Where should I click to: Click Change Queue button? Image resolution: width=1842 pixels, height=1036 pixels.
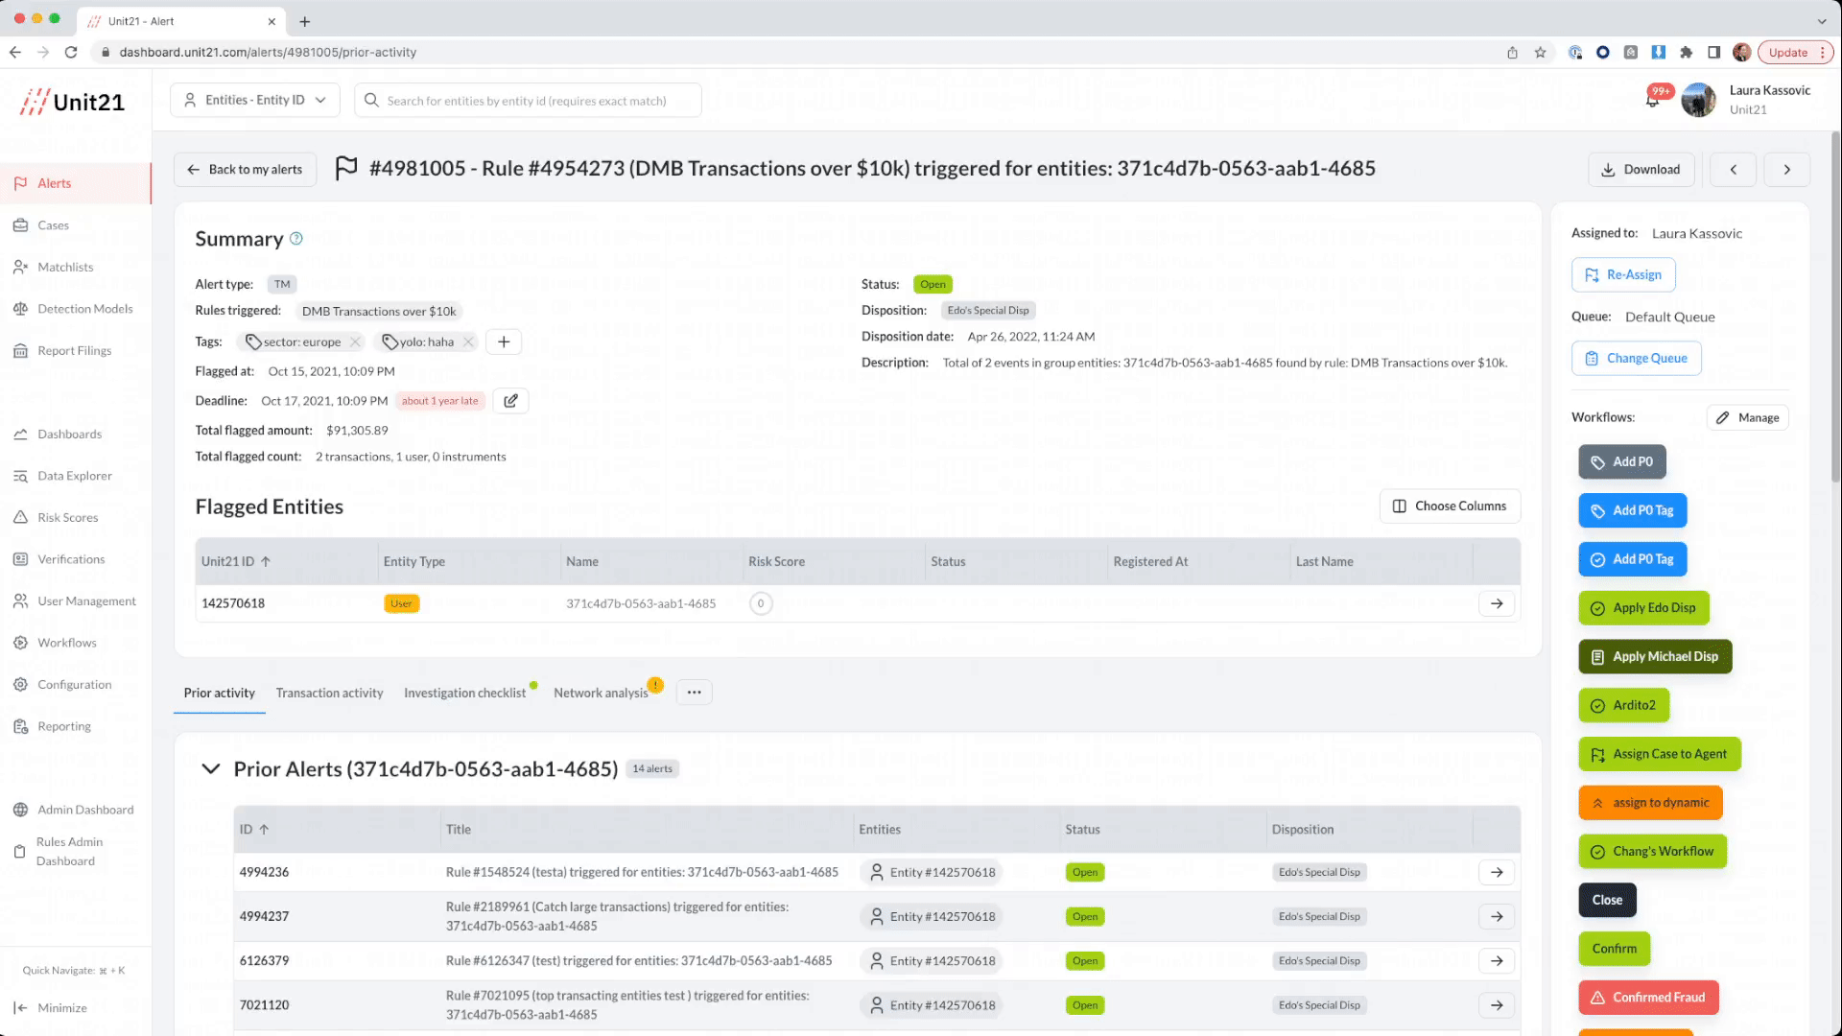(x=1636, y=359)
